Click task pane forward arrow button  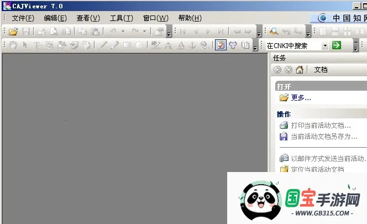[x=289, y=70]
